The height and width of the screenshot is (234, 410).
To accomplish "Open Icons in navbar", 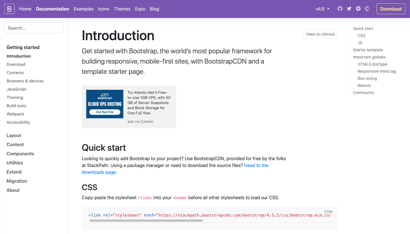I will (104, 9).
